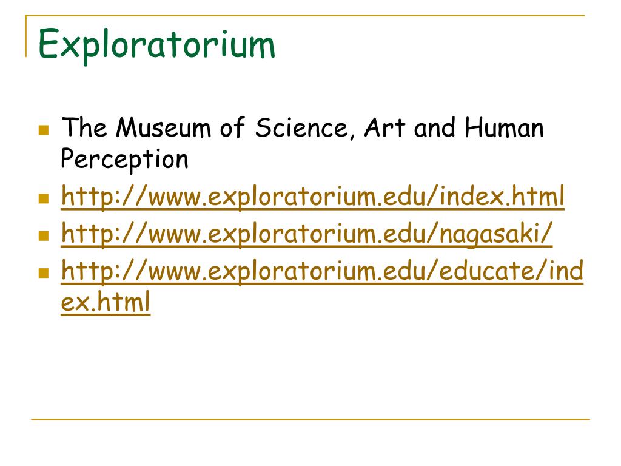Click the word 'Perception'

(124, 160)
